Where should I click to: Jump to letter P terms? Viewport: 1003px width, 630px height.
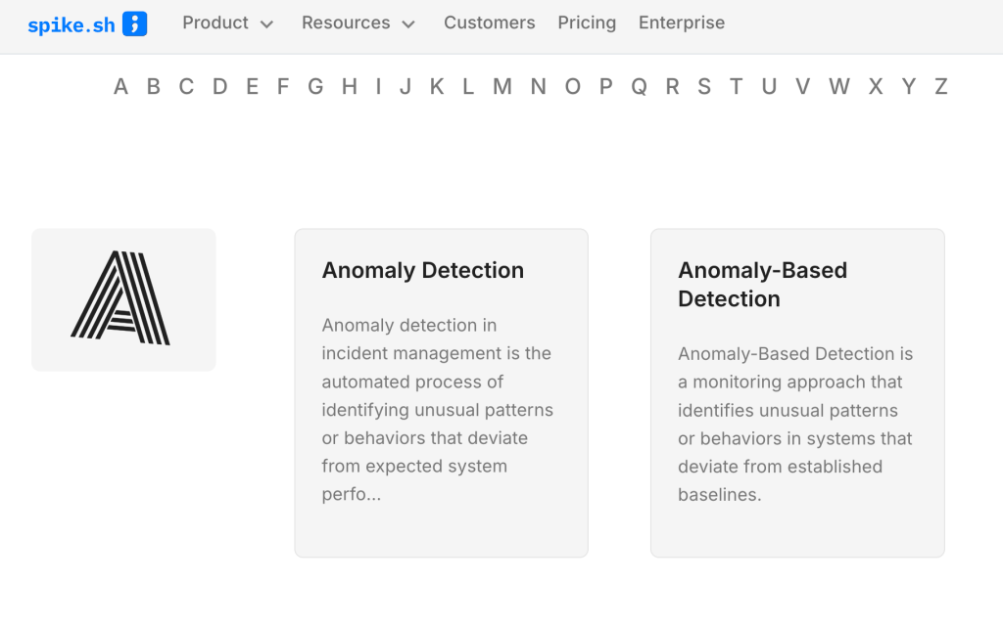(x=606, y=86)
